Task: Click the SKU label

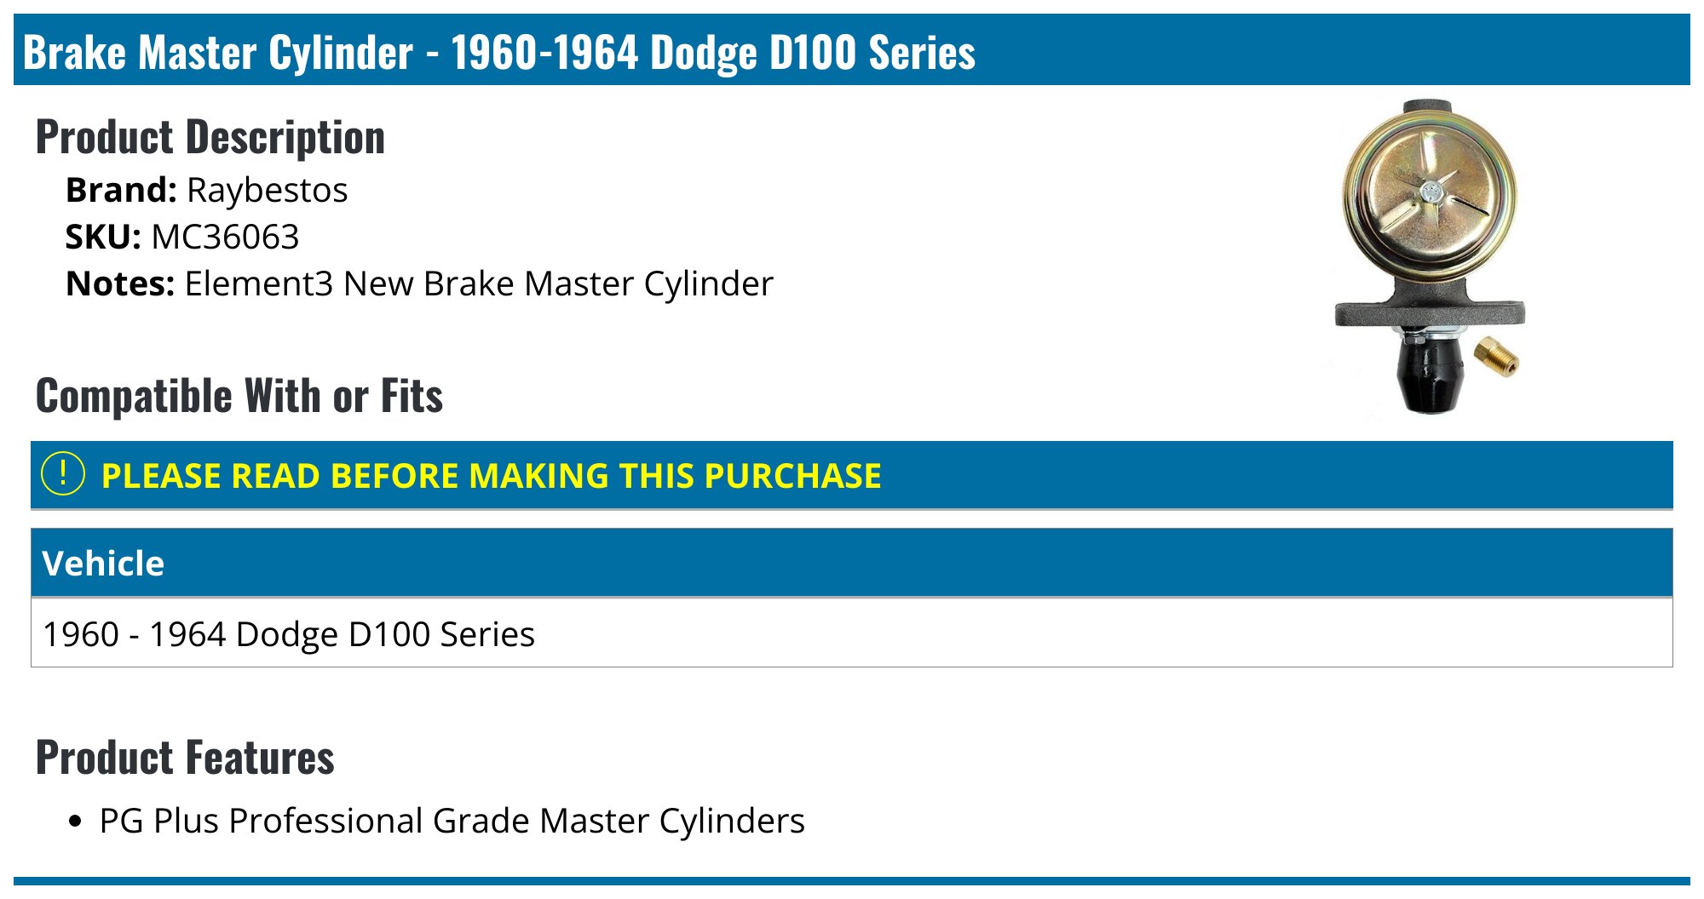Action: pos(103,238)
